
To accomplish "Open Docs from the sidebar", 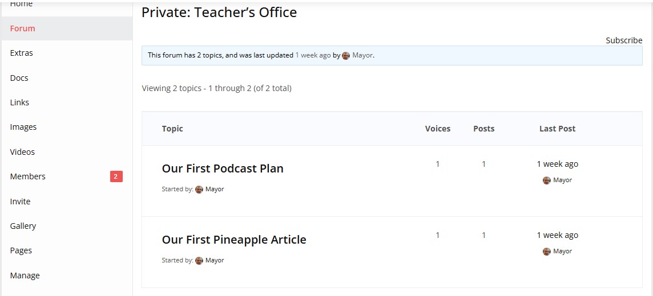I will coord(19,78).
